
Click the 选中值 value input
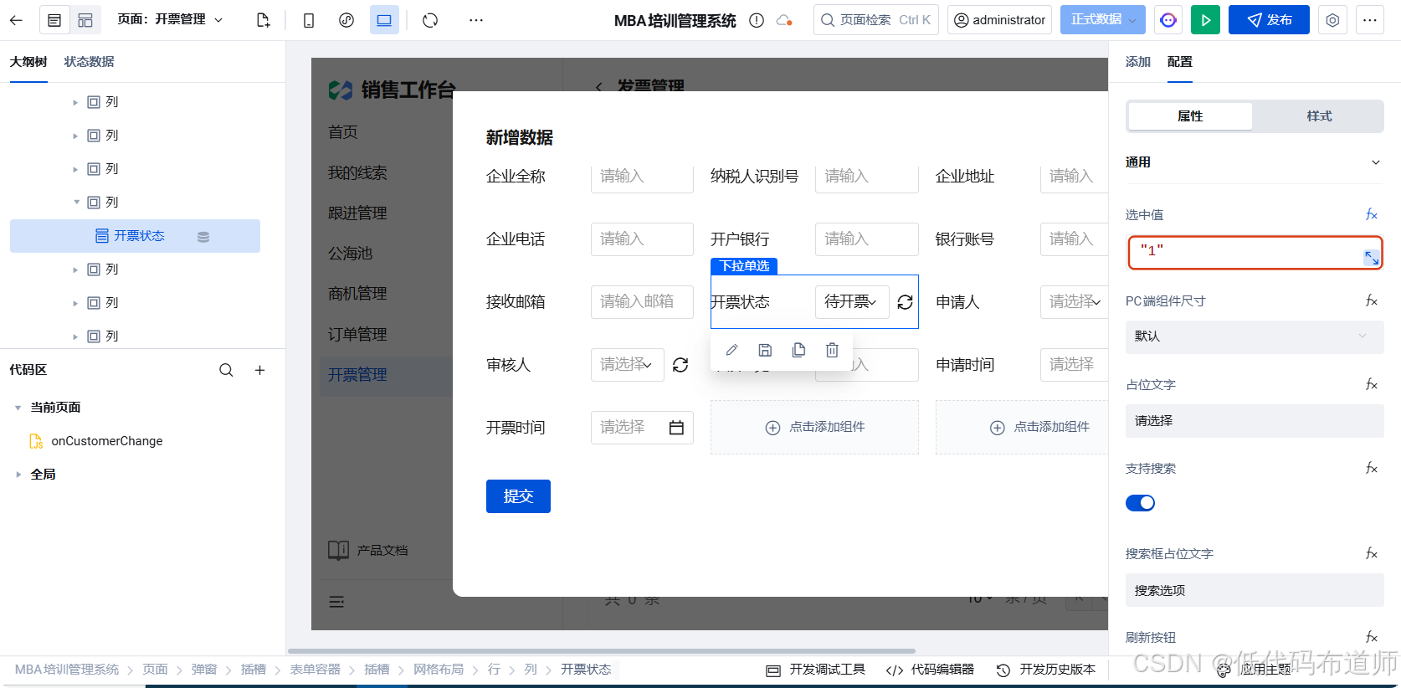1254,252
